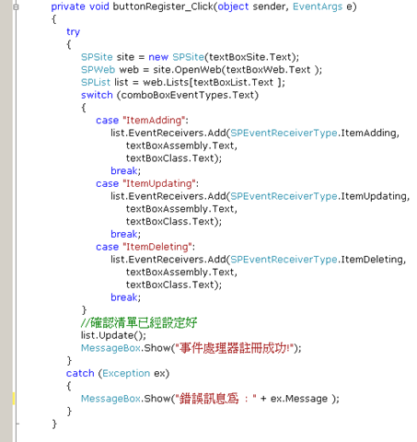The height and width of the screenshot is (442, 417).
Task: Click SPEventReceiverType.ItemUpdating enum value
Action: 319,196
